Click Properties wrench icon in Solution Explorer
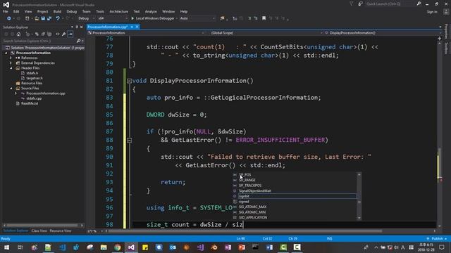 click(64, 34)
